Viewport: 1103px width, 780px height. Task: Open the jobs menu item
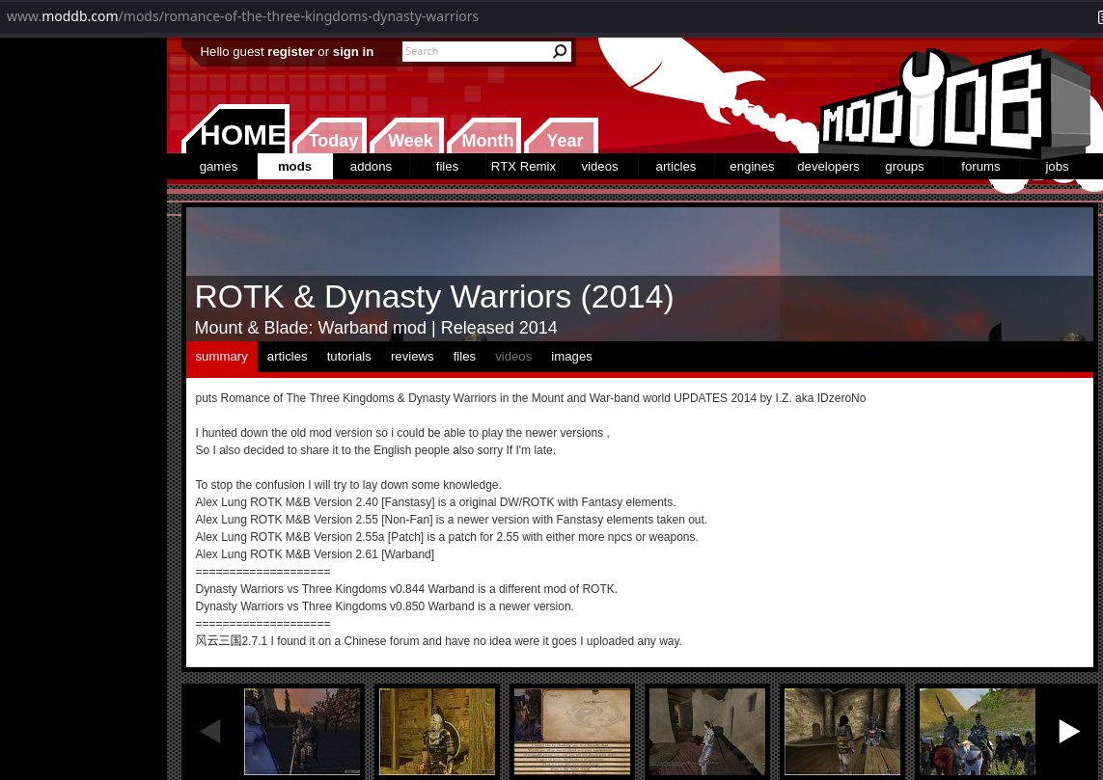(x=1057, y=167)
